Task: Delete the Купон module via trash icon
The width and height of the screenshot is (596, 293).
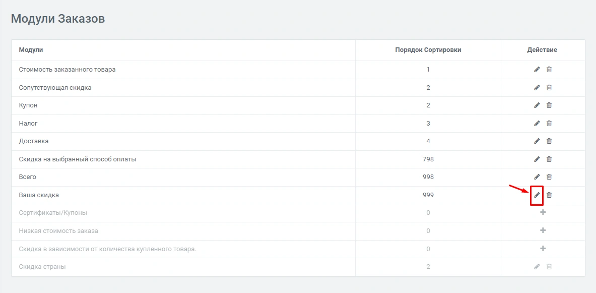Action: pos(549,105)
